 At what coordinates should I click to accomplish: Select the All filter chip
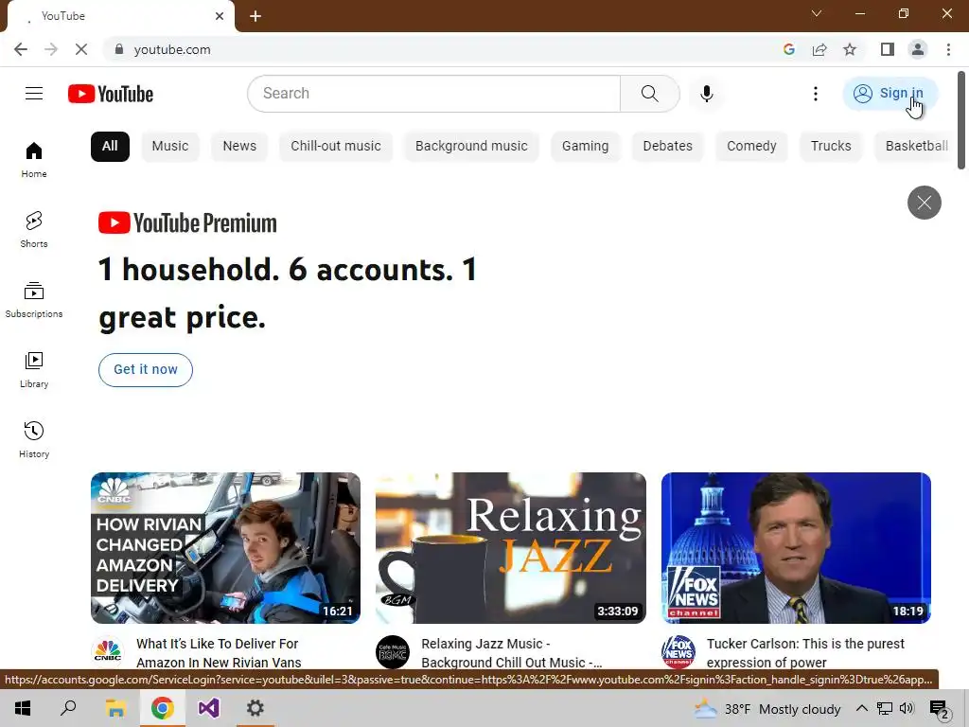pos(110,147)
